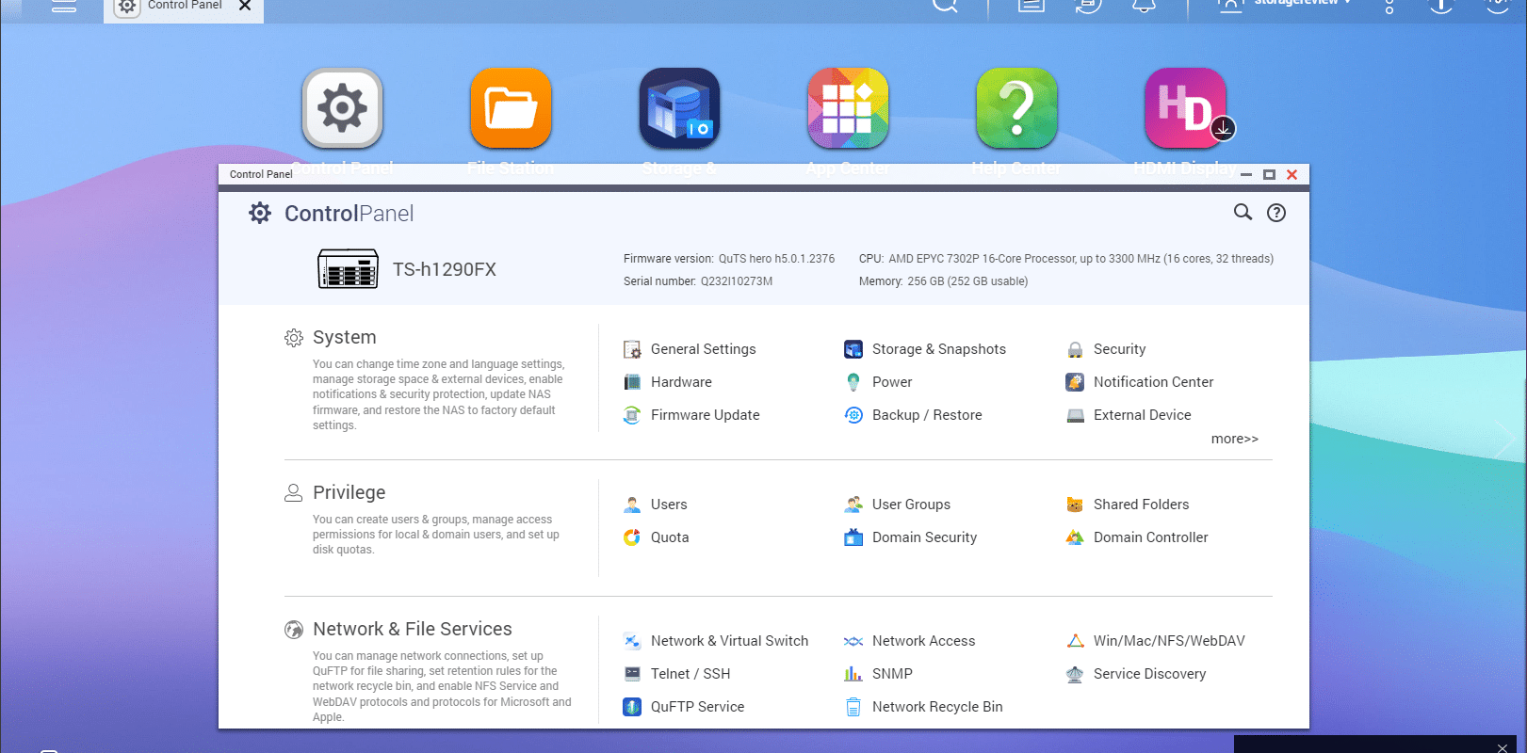
Task: Open the notifications bell icon
Action: coord(1145,6)
